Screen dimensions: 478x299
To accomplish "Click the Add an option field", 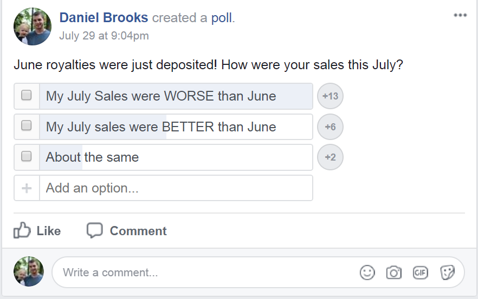I will coord(176,188).
